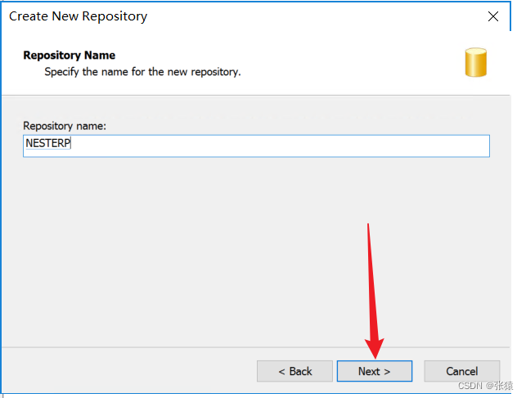
Task: Click the Next > button
Action: (x=374, y=371)
